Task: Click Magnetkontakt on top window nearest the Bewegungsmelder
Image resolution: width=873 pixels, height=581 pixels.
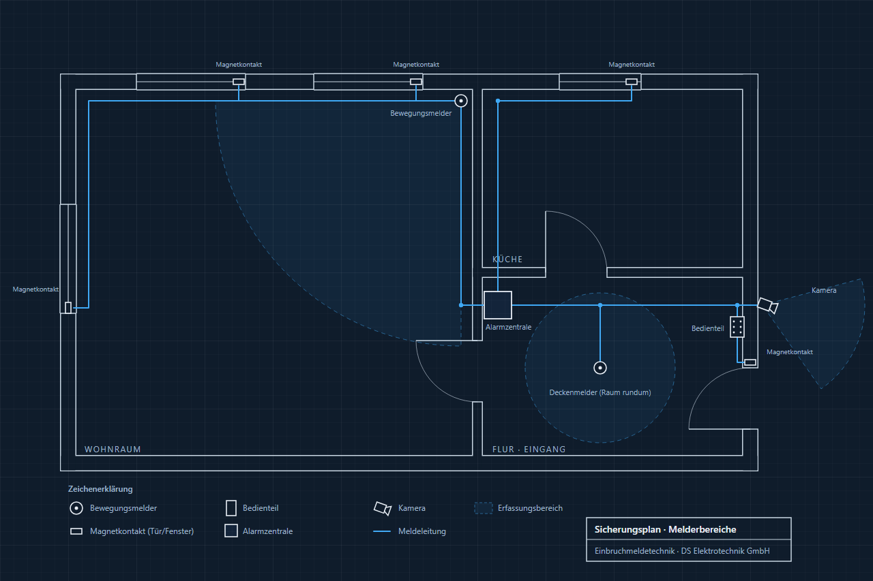Action: click(416, 82)
